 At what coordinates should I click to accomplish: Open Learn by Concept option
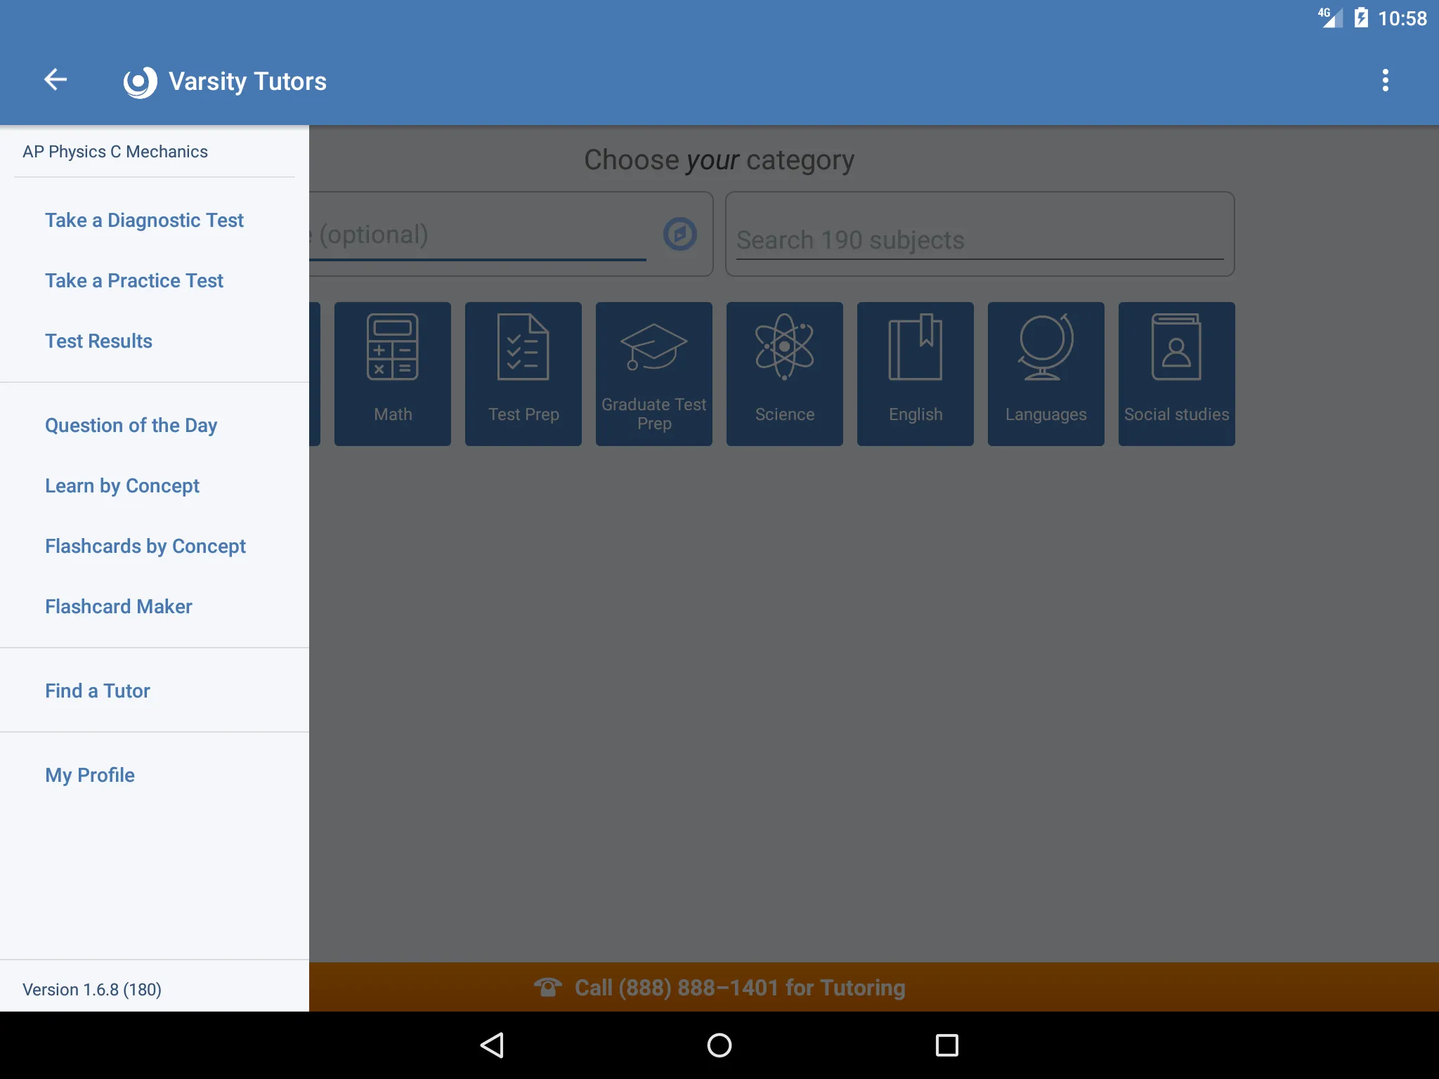point(122,485)
